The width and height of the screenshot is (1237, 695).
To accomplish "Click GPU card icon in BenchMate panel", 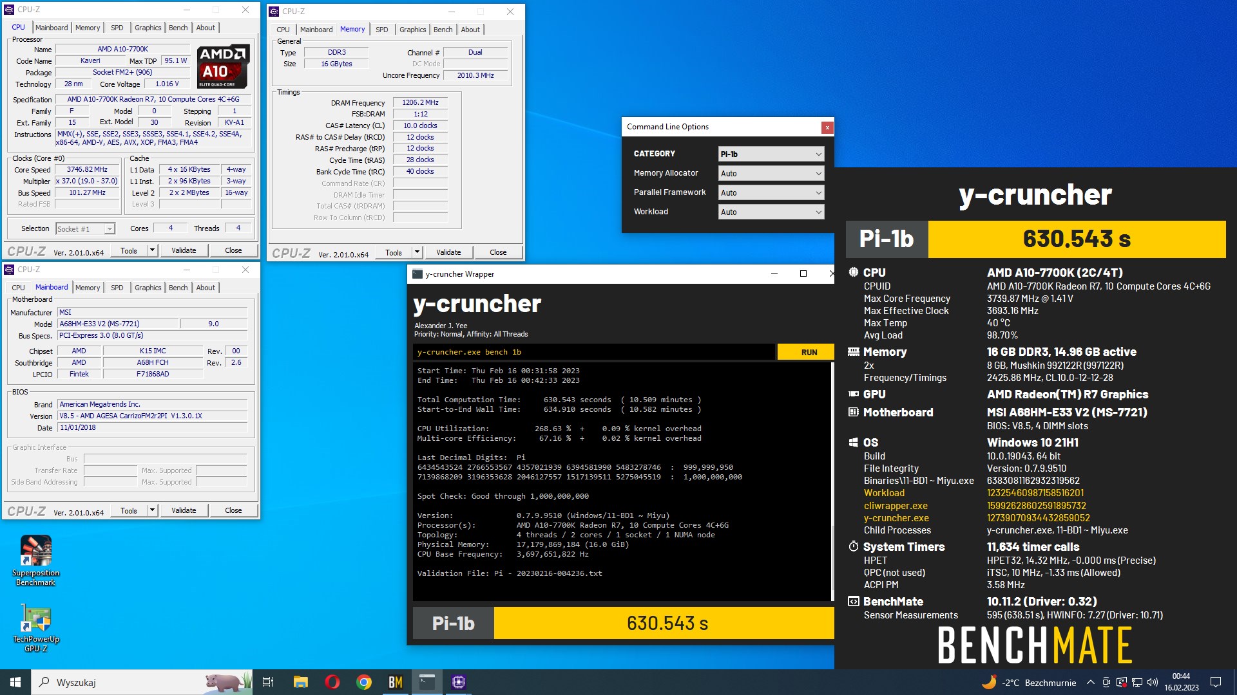I will click(853, 394).
